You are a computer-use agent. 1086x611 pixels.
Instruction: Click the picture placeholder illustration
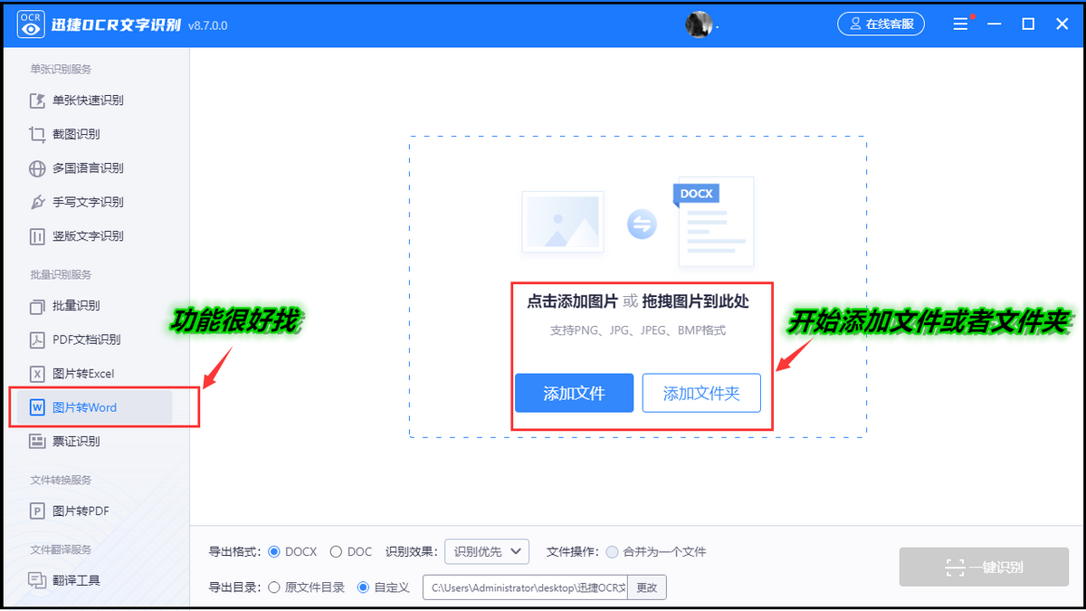[x=562, y=222]
